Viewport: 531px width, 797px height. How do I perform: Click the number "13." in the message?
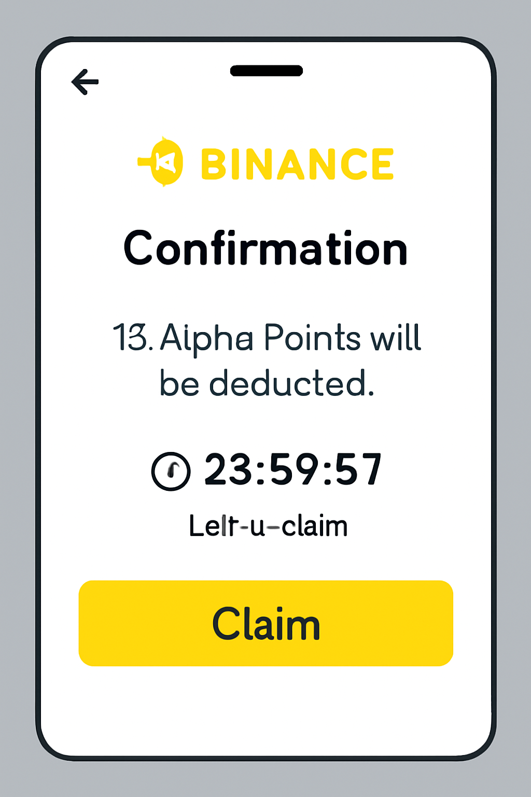pyautogui.click(x=133, y=338)
